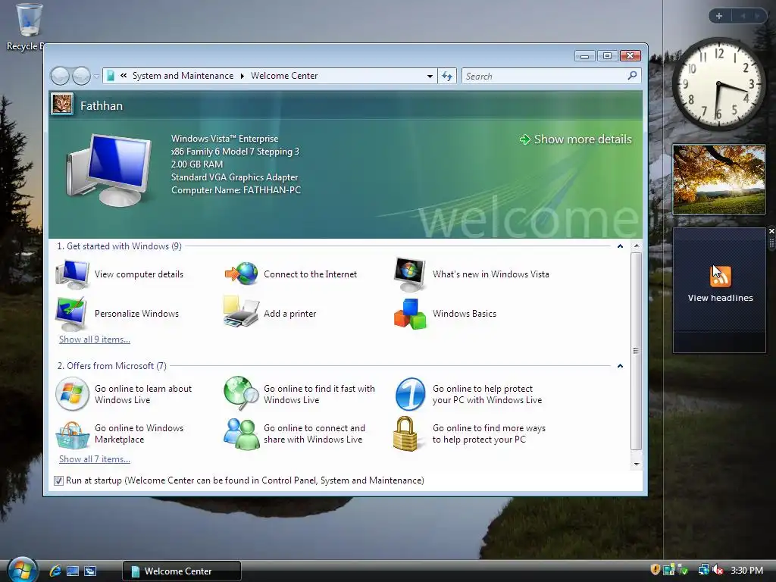The width and height of the screenshot is (776, 582).
Task: Click the security shield tray icon
Action: [656, 570]
